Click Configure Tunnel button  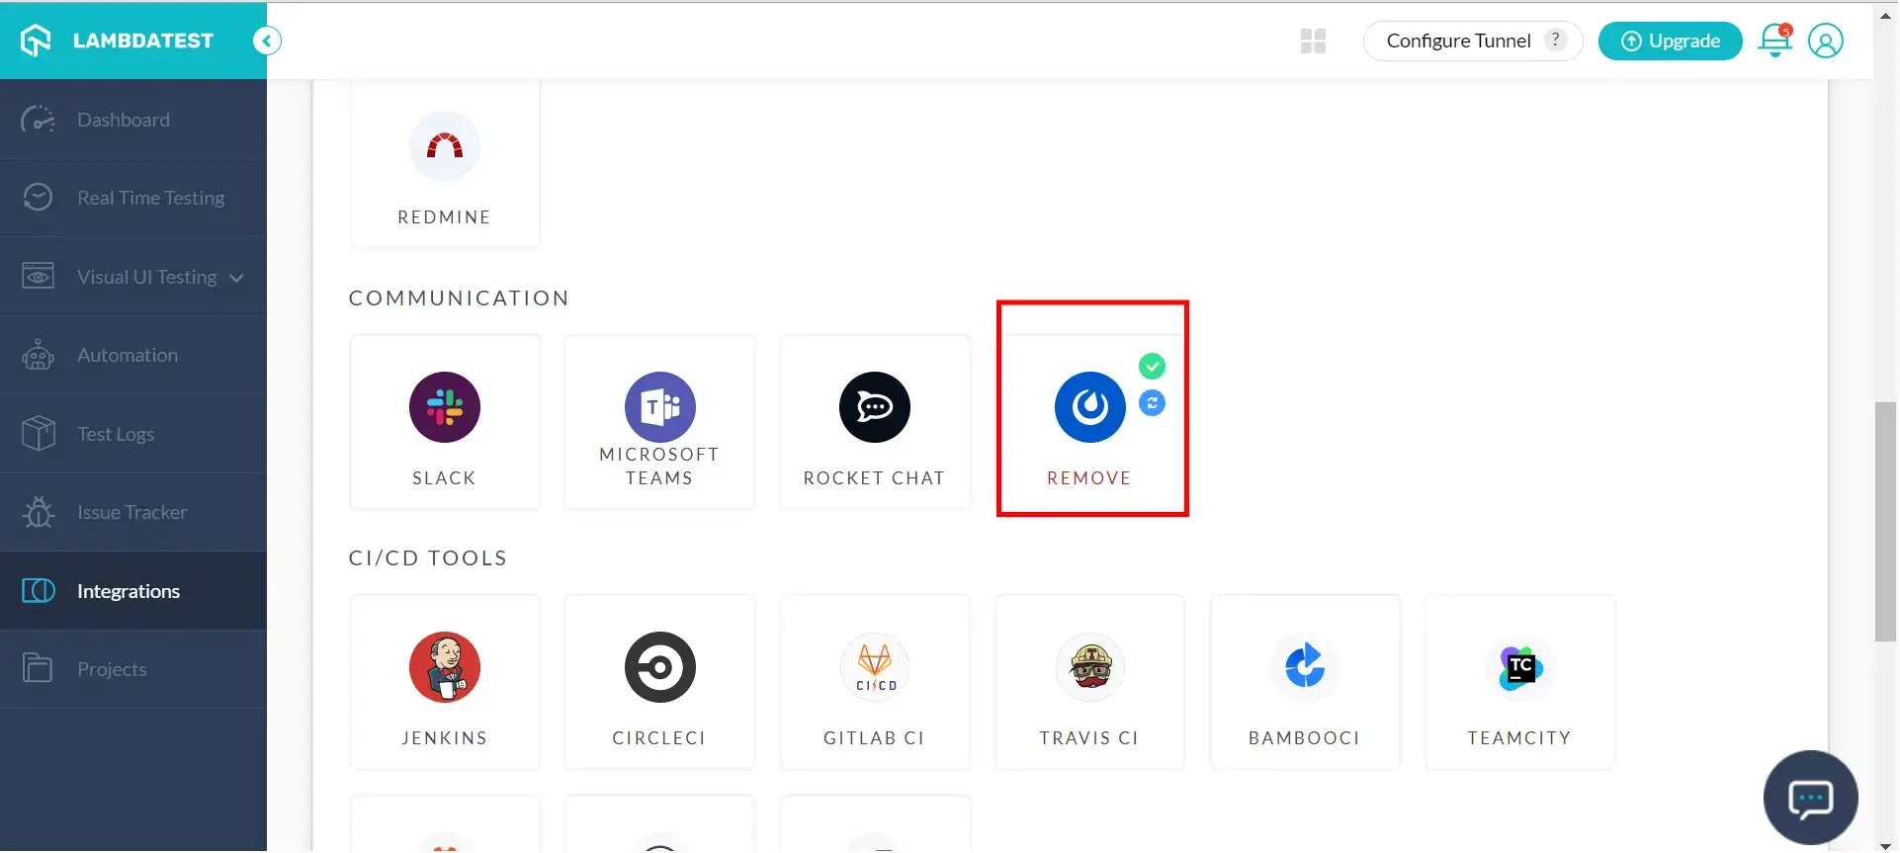(1458, 41)
